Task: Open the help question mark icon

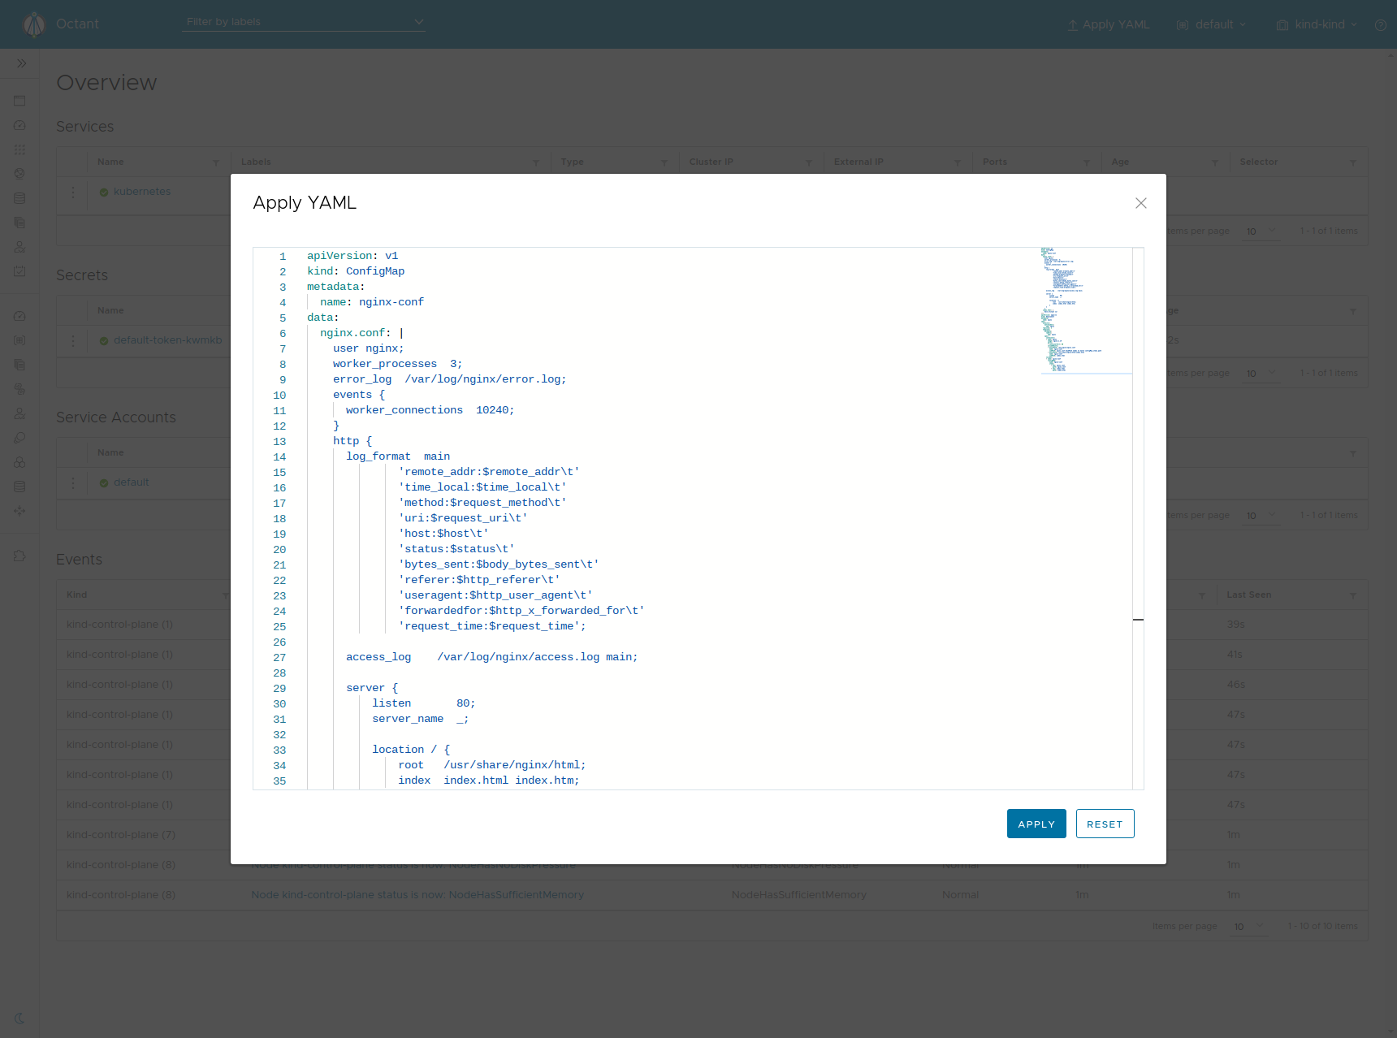Action: (x=1380, y=25)
